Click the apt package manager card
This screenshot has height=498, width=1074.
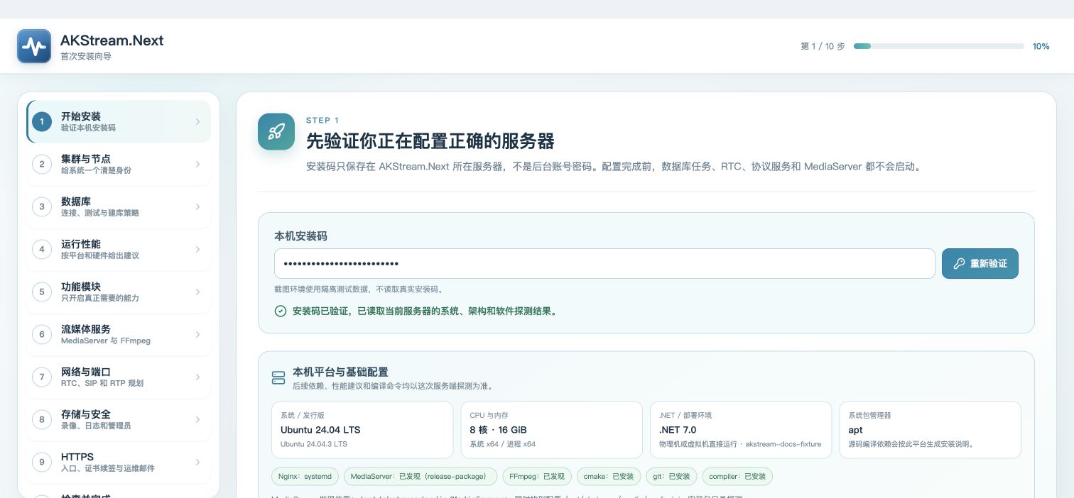pyautogui.click(x=930, y=430)
